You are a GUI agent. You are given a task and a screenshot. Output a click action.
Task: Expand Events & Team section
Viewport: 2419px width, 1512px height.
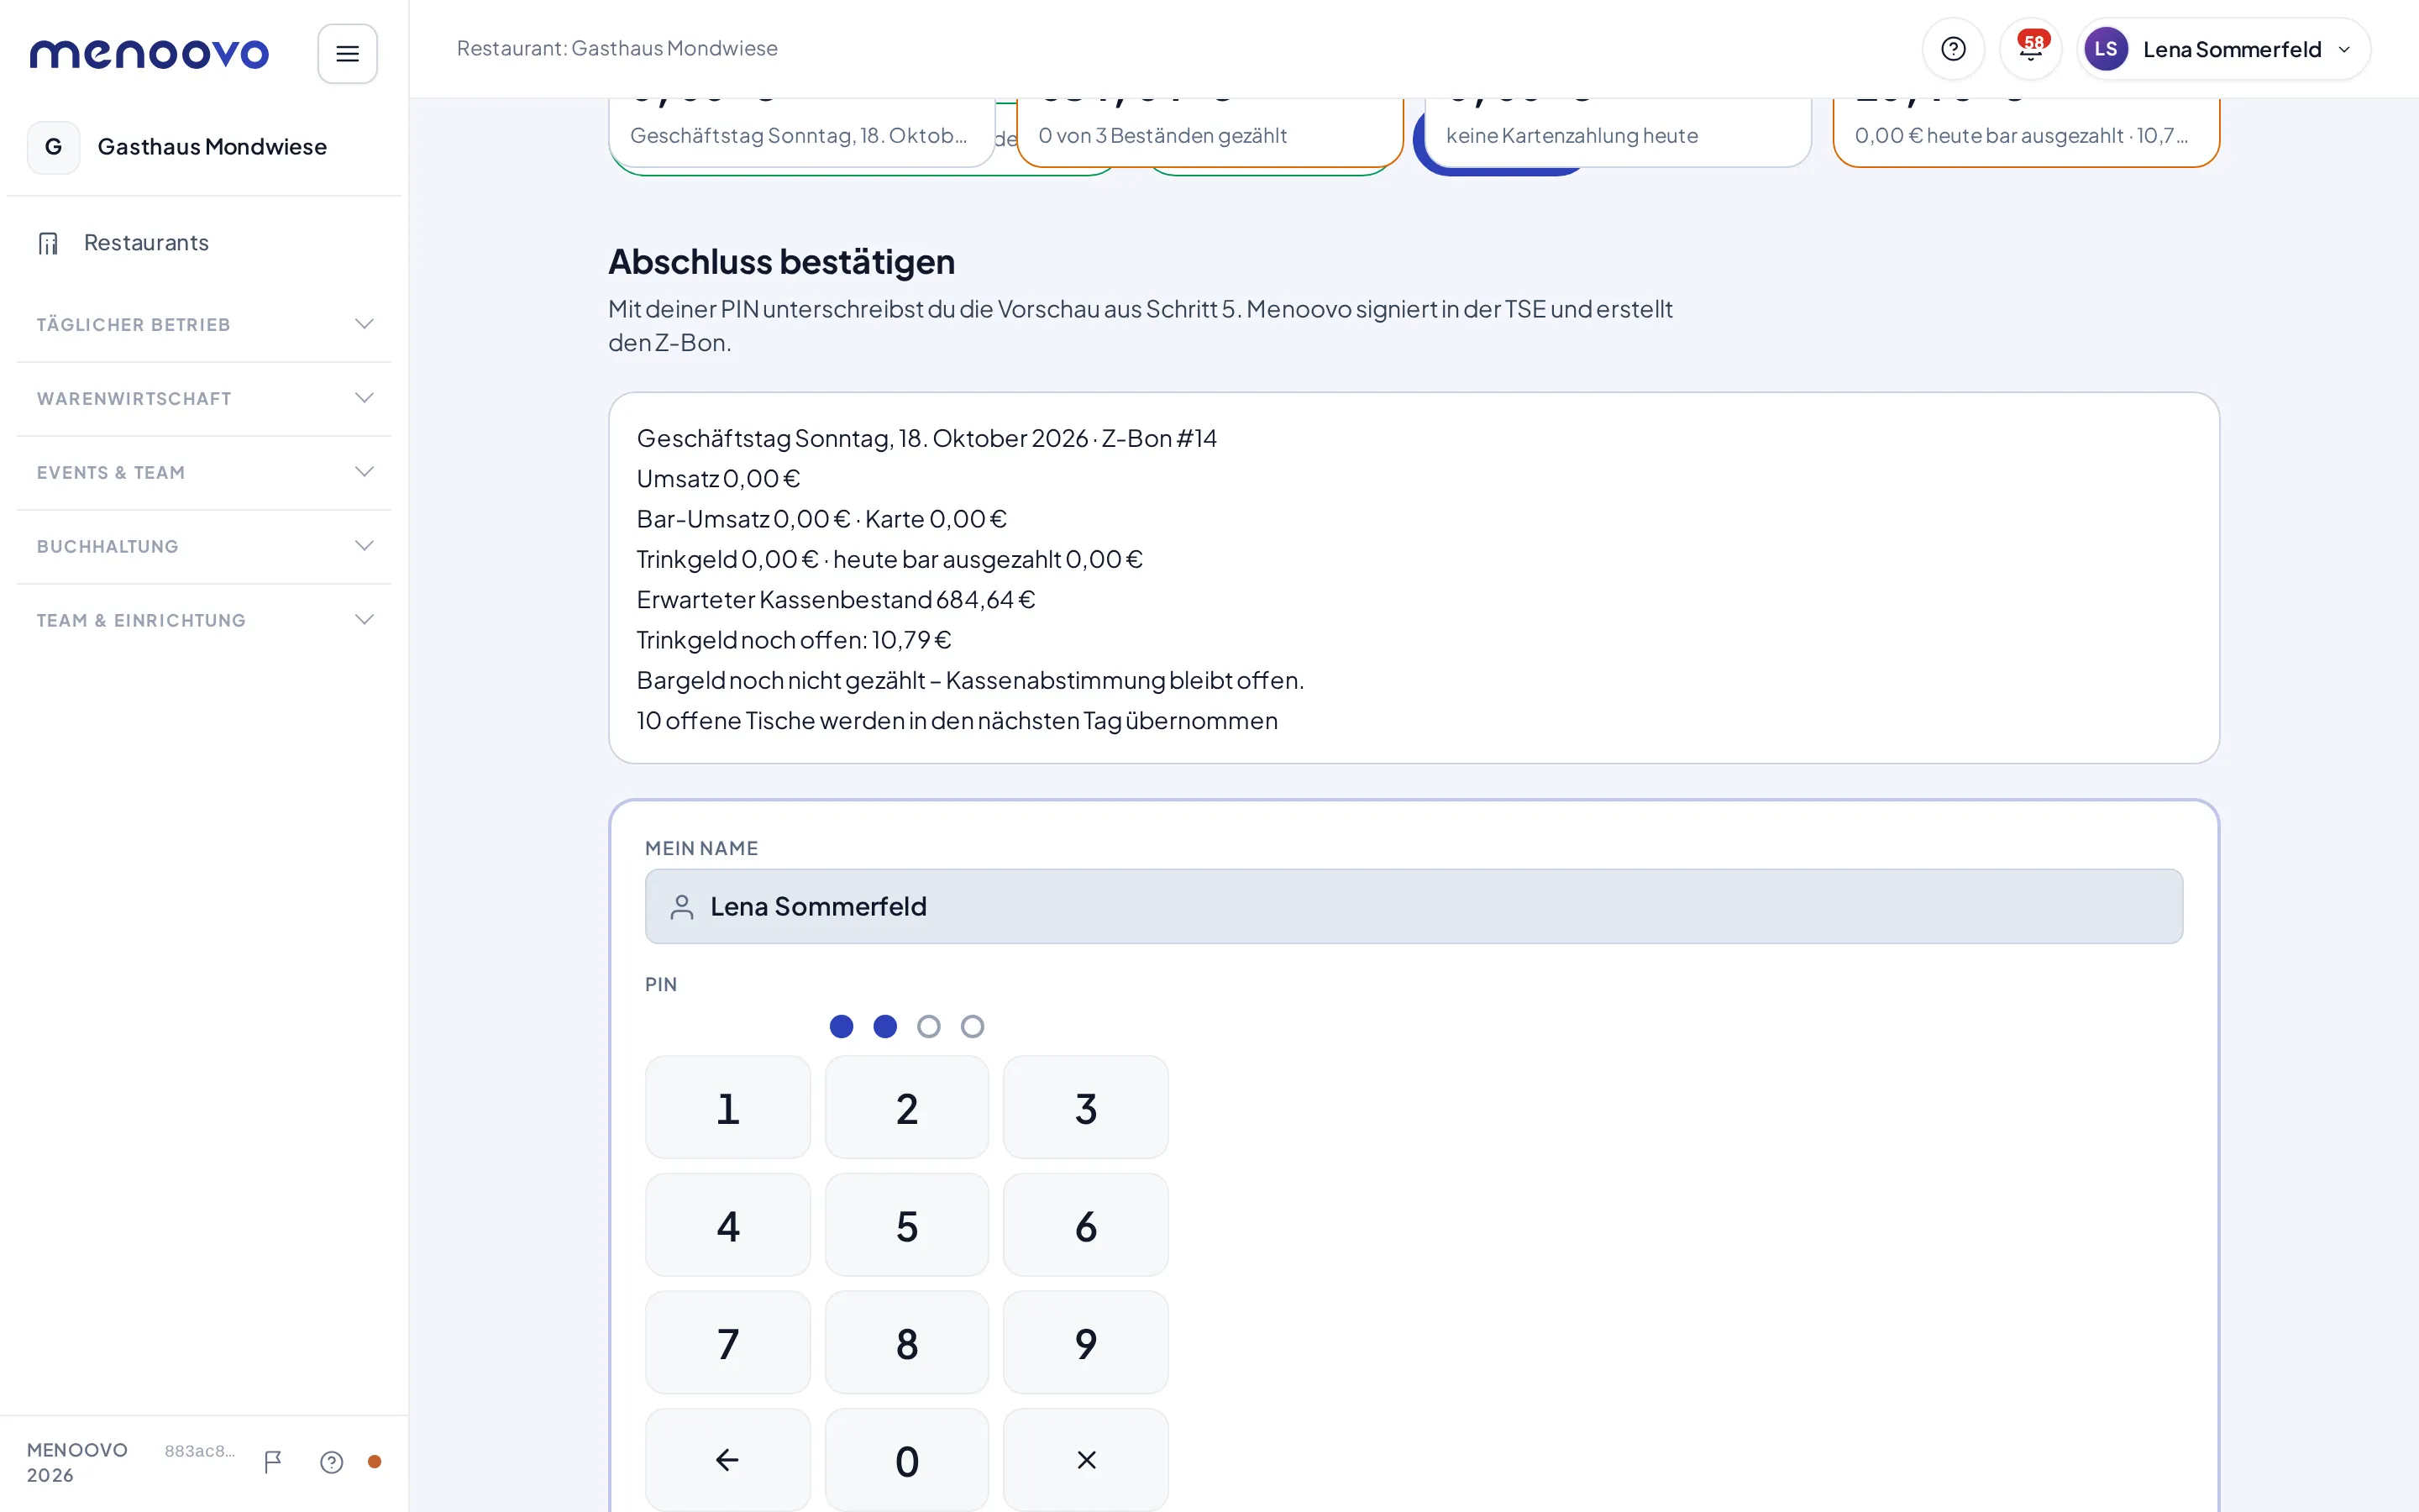(x=204, y=472)
